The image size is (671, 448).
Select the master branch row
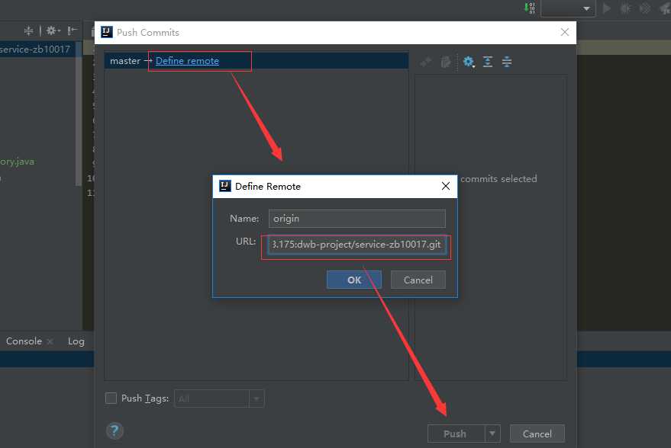256,61
